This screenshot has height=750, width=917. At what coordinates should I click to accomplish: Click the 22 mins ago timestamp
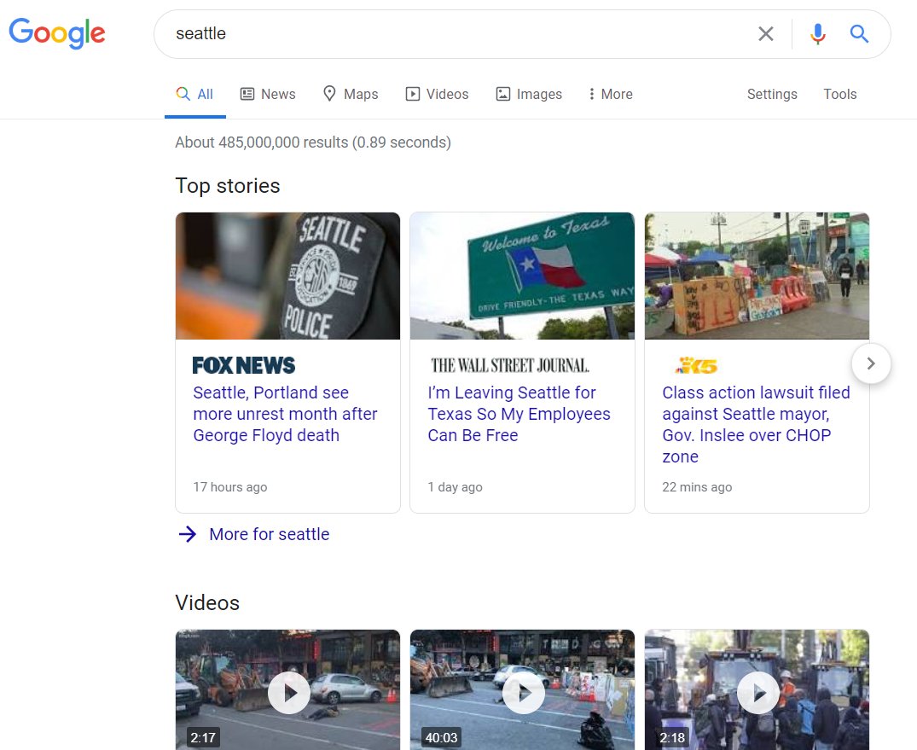(x=697, y=486)
